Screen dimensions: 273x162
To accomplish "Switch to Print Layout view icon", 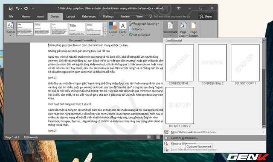I will click(158, 137).
